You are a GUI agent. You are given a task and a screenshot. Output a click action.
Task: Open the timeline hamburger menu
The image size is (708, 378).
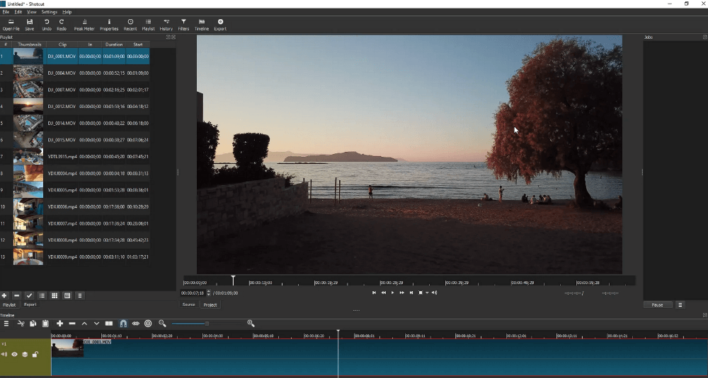coord(6,324)
